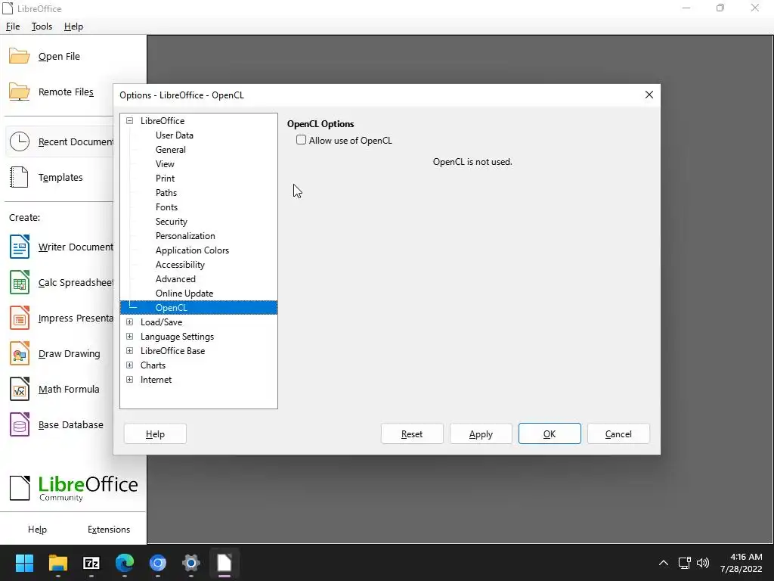Select Print in the options tree

pyautogui.click(x=165, y=179)
